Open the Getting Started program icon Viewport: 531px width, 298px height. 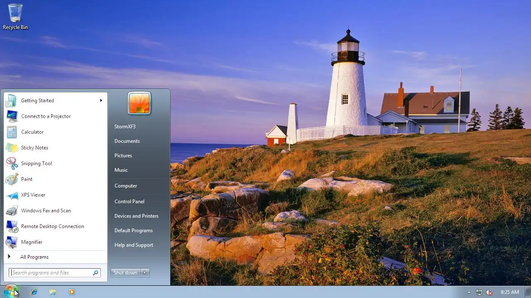click(x=12, y=101)
